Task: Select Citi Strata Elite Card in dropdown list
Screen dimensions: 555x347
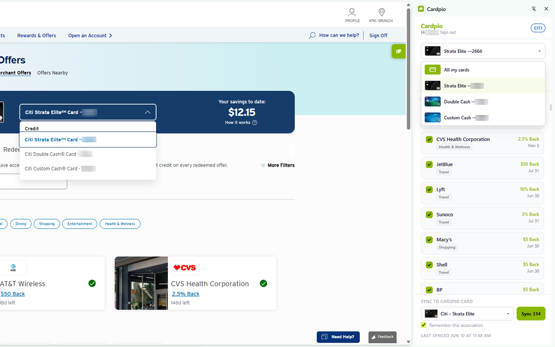Action: click(88, 140)
